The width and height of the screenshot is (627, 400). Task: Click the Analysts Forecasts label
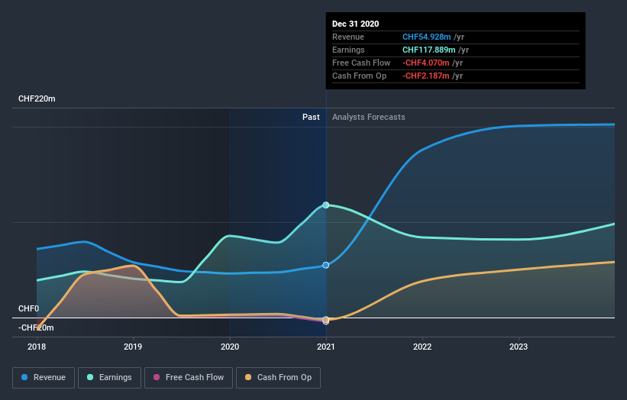click(x=369, y=117)
